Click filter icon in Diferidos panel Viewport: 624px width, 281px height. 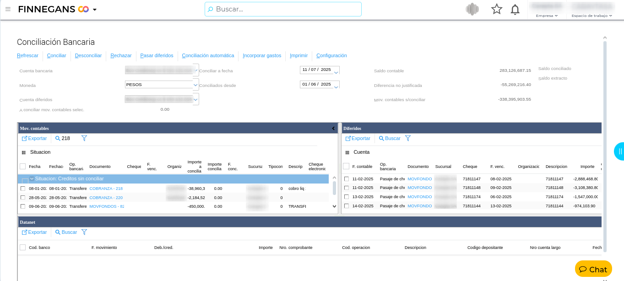408,138
